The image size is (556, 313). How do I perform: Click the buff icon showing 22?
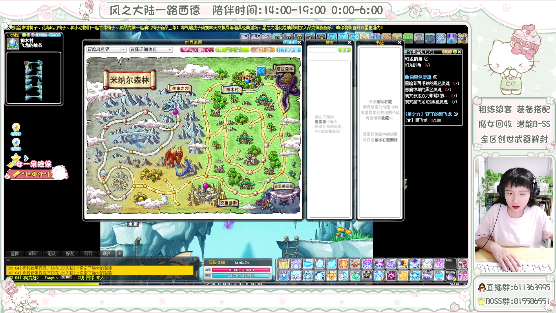point(277,38)
